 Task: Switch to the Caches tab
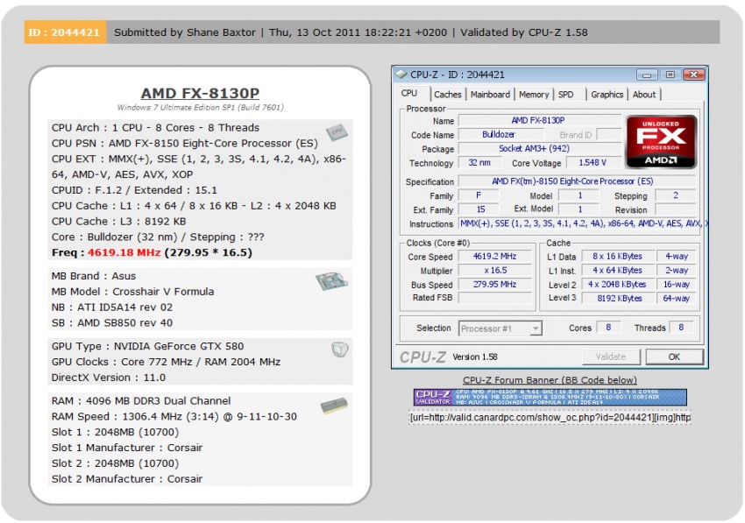[447, 95]
